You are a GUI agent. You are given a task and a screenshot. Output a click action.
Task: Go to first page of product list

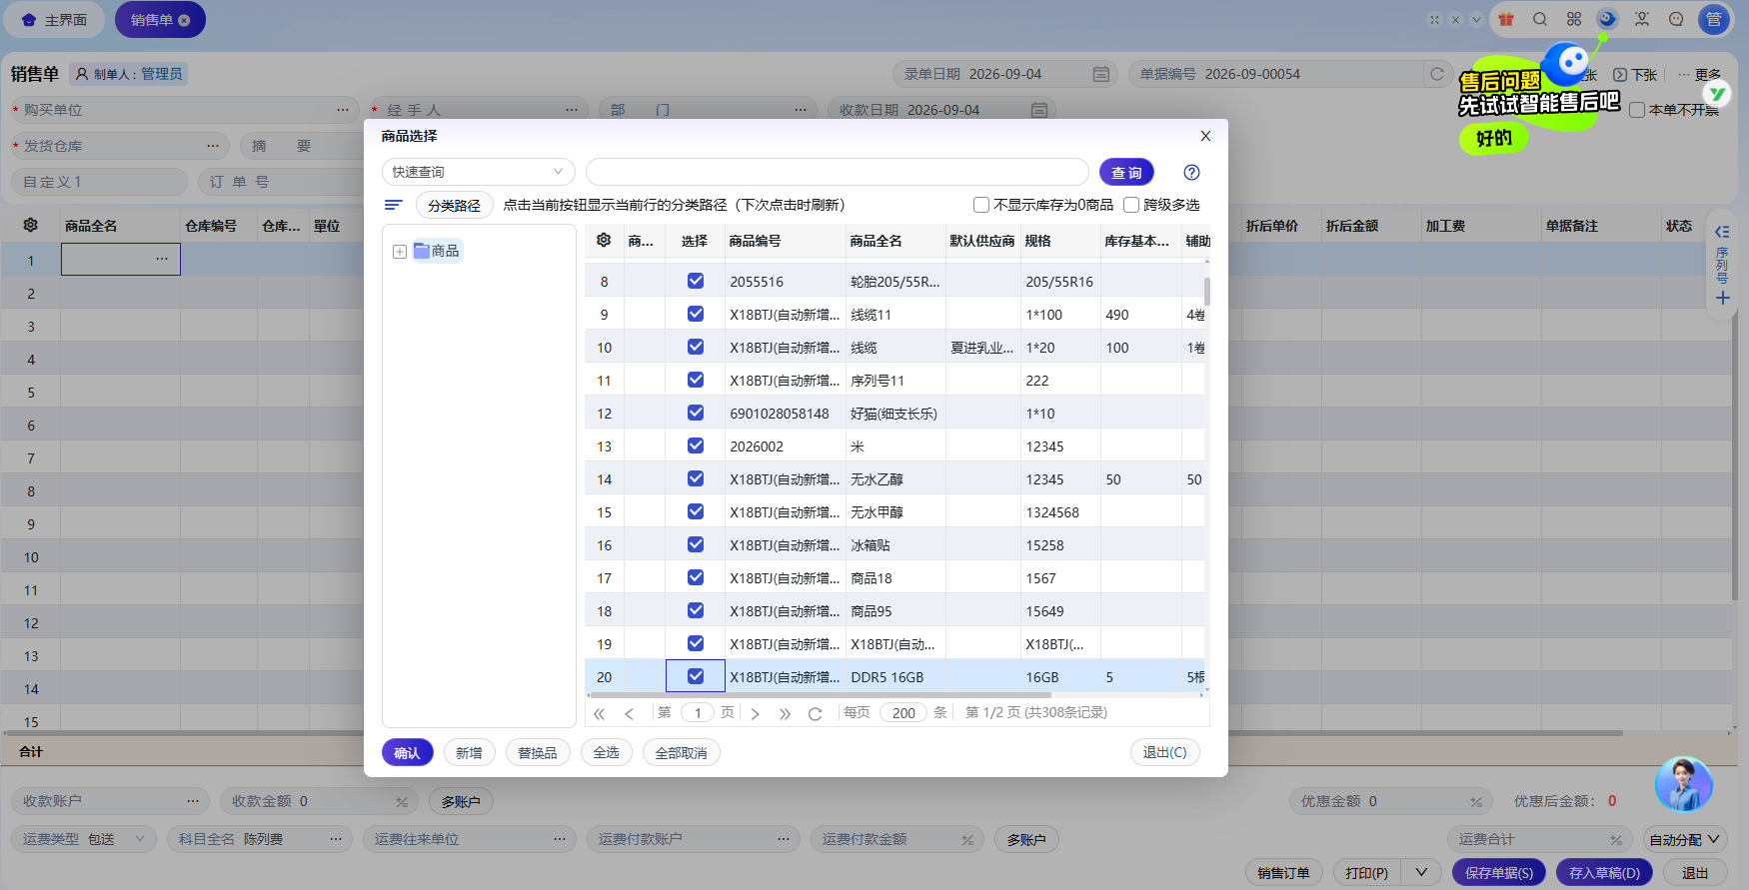click(x=599, y=713)
